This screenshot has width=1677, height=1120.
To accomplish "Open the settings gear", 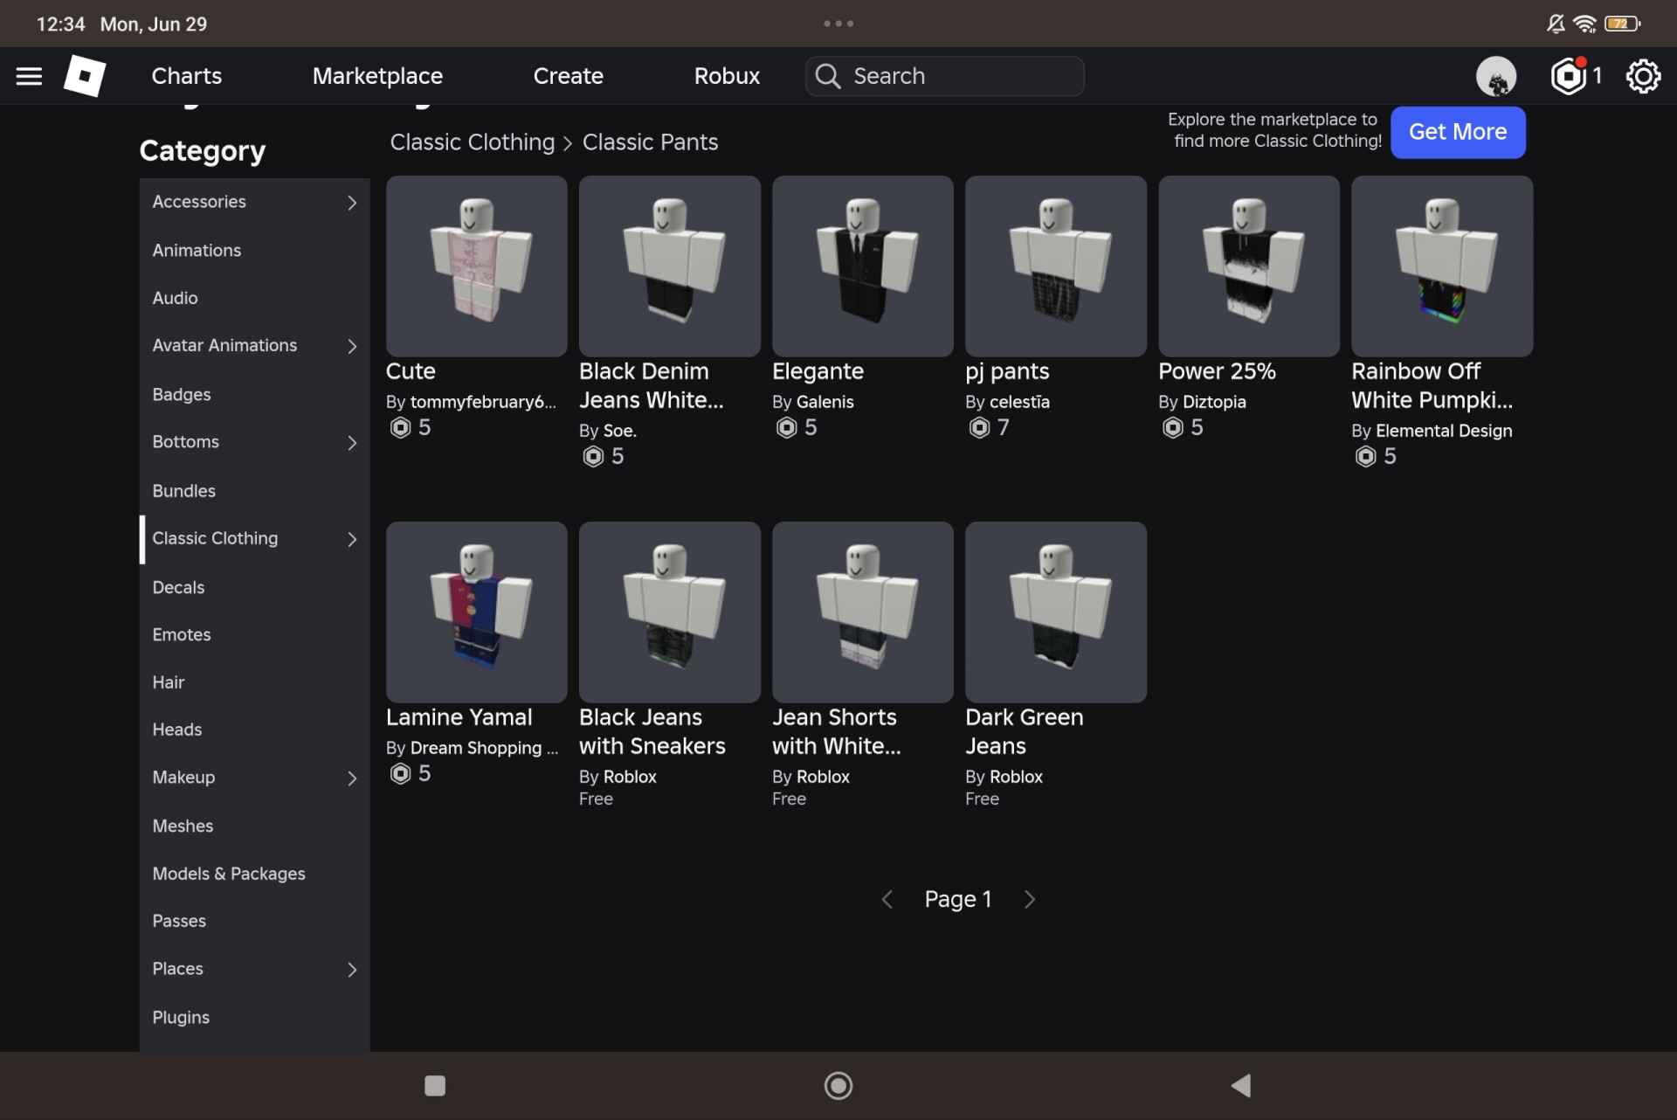I will click(1643, 76).
